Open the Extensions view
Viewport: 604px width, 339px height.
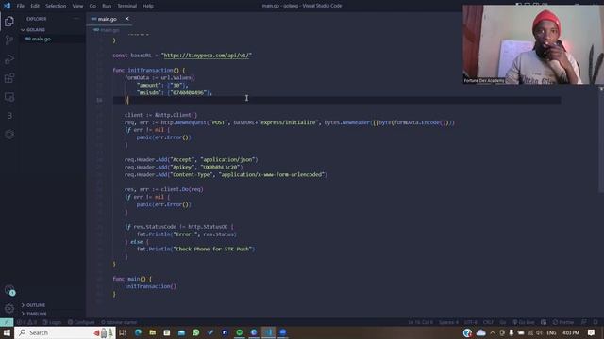(x=9, y=78)
